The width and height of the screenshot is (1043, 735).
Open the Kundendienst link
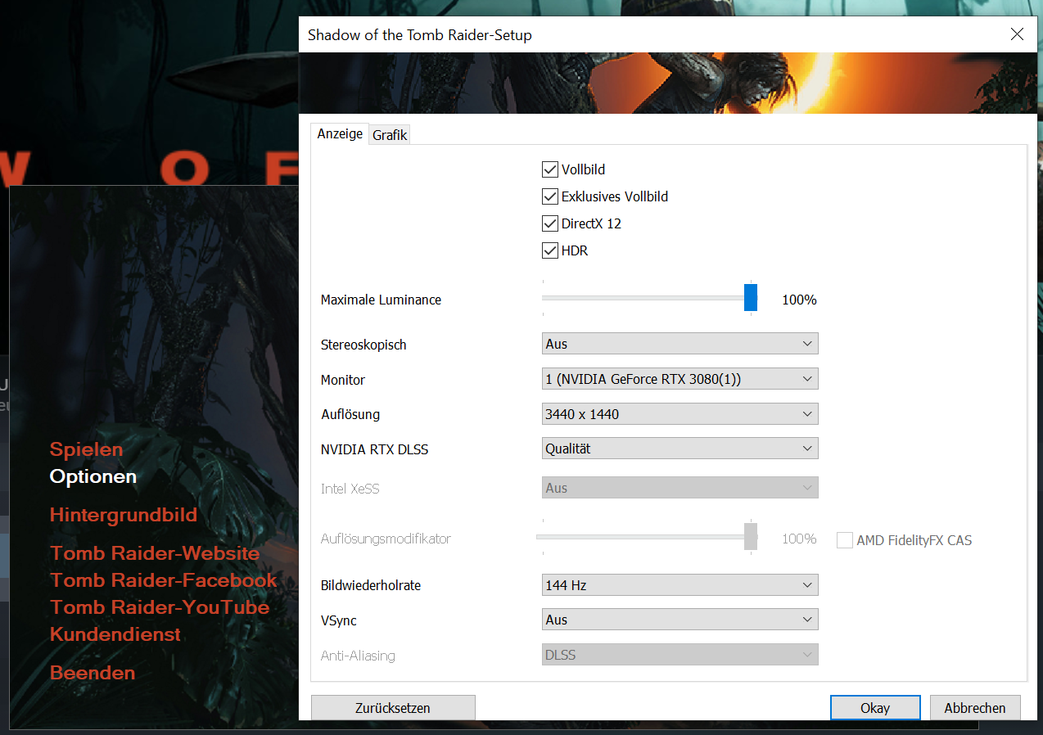point(115,634)
